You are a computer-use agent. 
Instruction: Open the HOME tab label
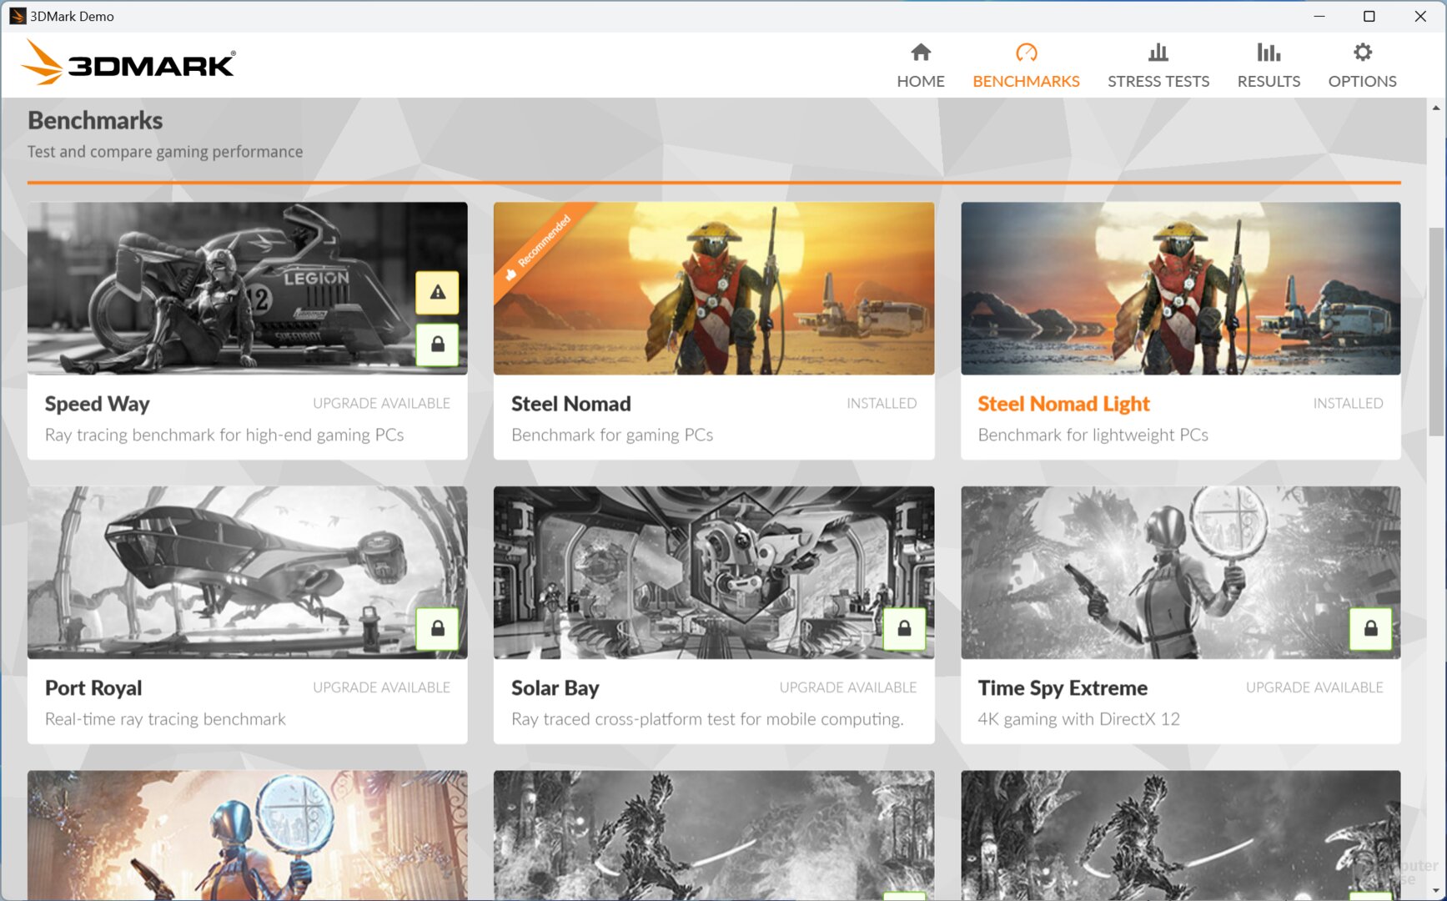(x=921, y=81)
